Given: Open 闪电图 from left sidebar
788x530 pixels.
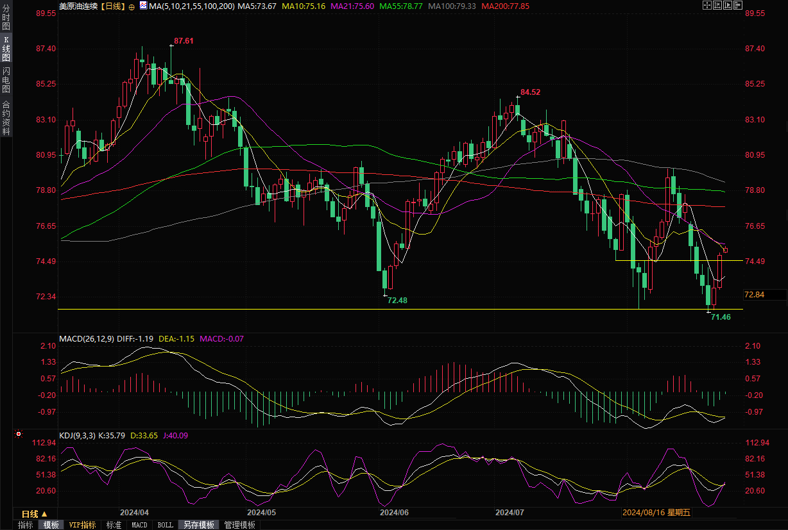Looking at the screenshot, I should pos(6,79).
